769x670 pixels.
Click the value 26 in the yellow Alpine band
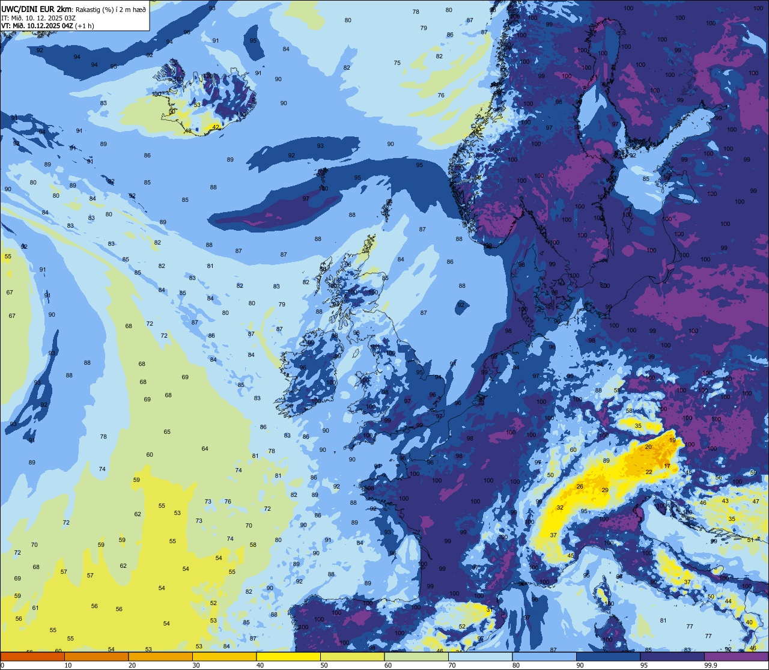pyautogui.click(x=580, y=486)
